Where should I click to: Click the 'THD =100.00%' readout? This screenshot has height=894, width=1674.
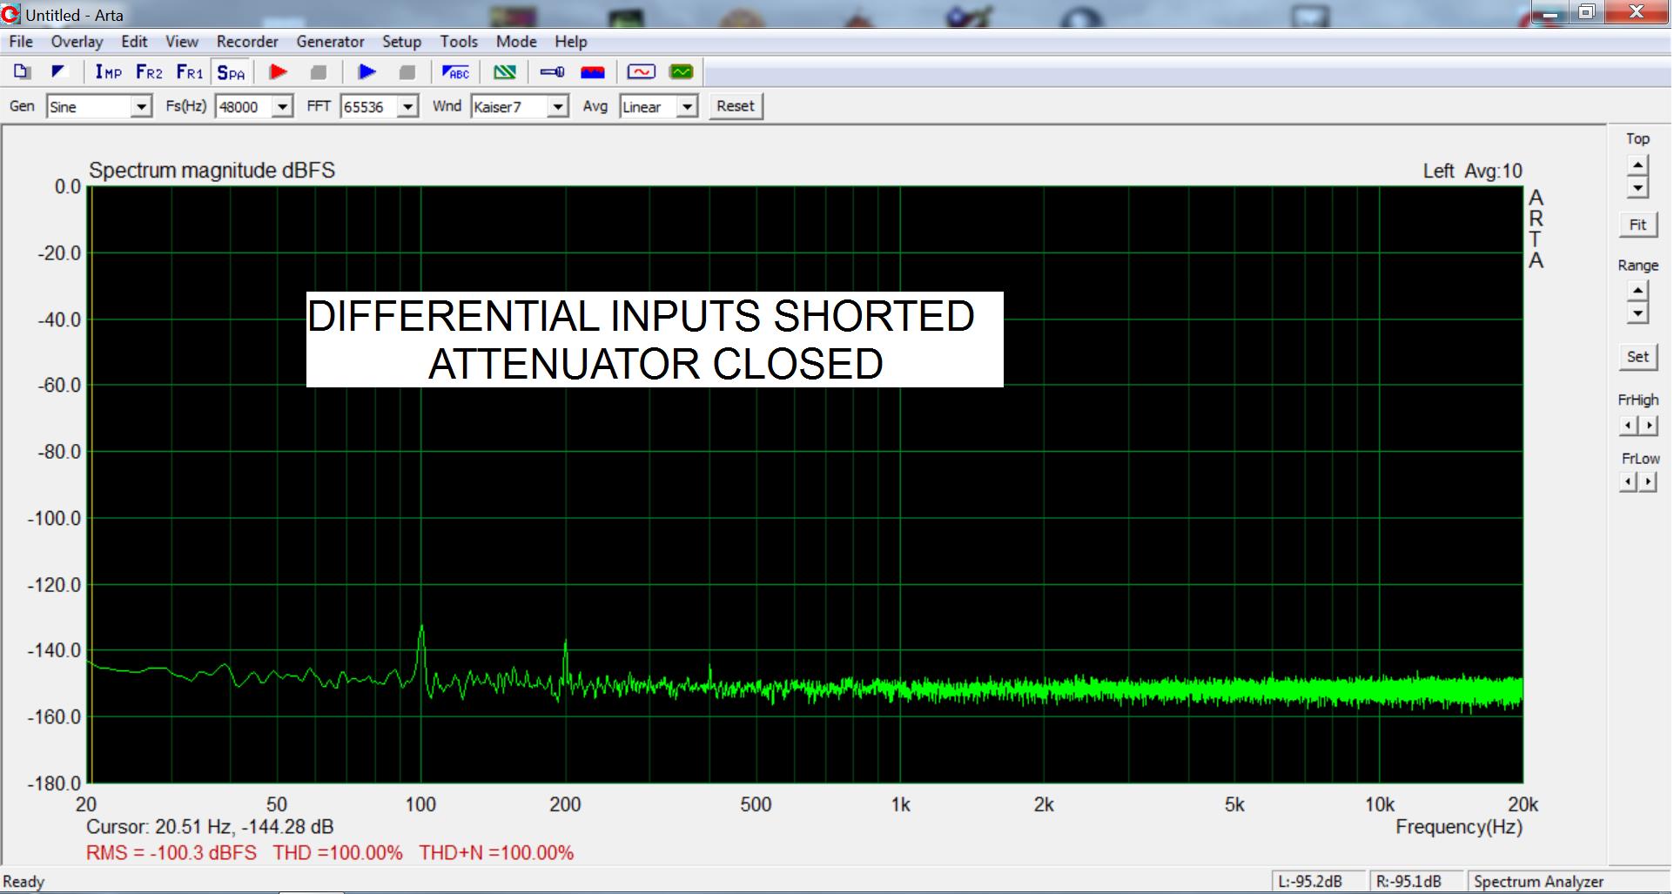(338, 853)
